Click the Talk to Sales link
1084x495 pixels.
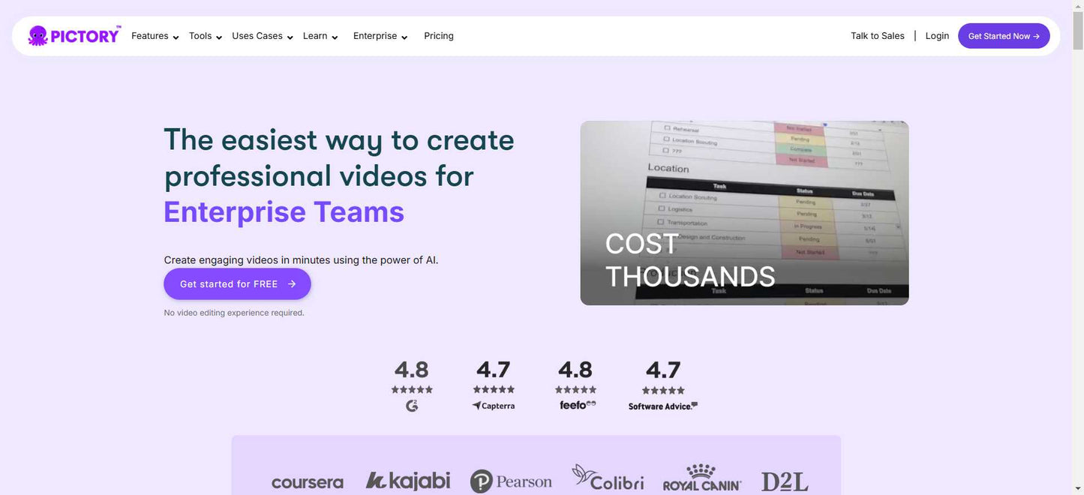click(x=877, y=36)
